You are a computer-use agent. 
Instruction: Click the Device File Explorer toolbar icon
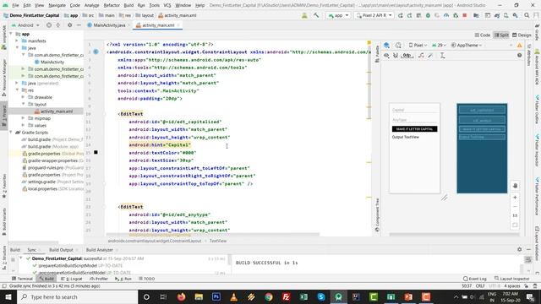[x=476, y=15]
